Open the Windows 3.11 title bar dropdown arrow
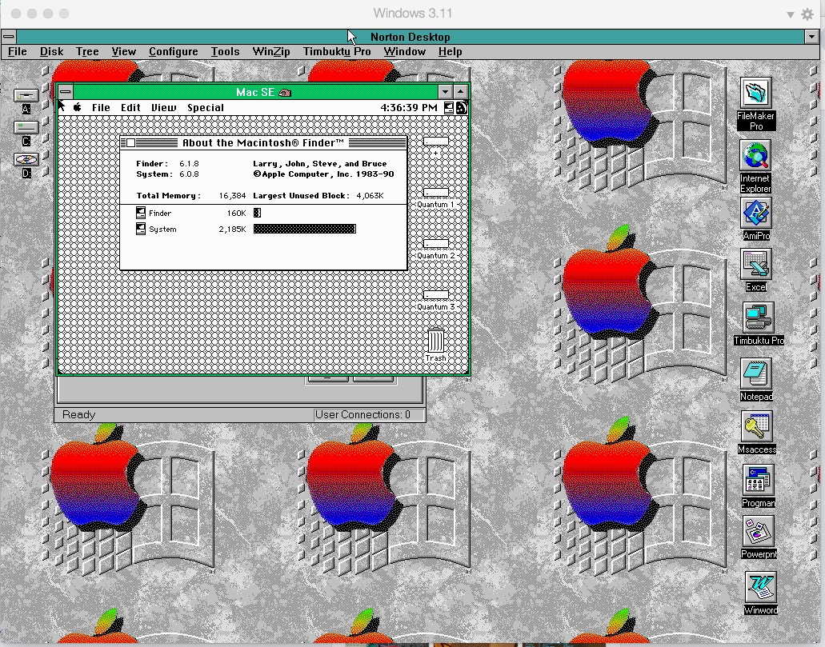This screenshot has height=647, width=825. 791,14
